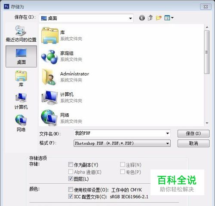Viewport: 215px width, 206px height.
Task: Select the 家庭组 icon in file list
Action: tap(49, 57)
